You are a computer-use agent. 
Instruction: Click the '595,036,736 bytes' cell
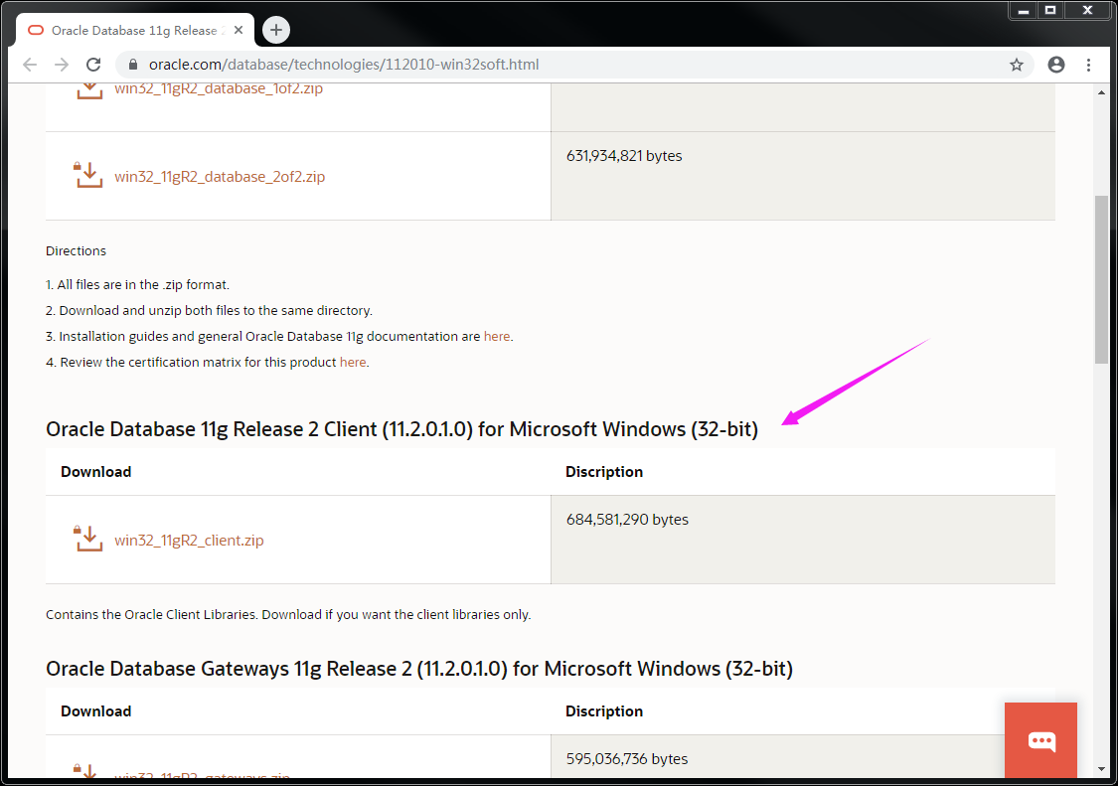click(803, 756)
